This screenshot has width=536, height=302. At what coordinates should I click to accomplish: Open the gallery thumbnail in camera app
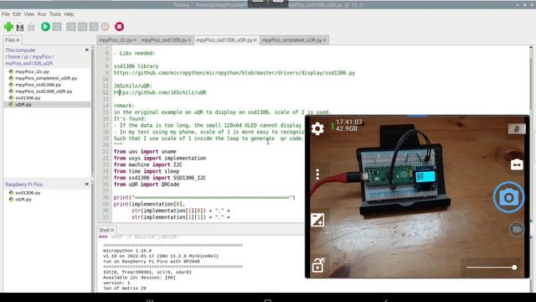click(x=517, y=129)
